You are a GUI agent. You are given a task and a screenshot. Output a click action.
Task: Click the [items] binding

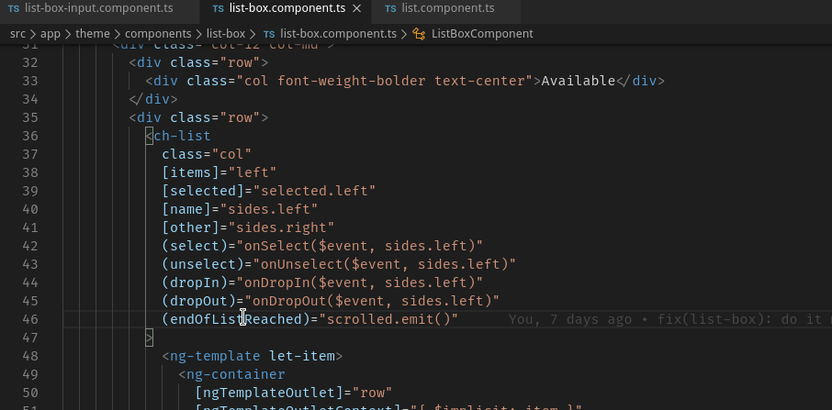click(190, 172)
